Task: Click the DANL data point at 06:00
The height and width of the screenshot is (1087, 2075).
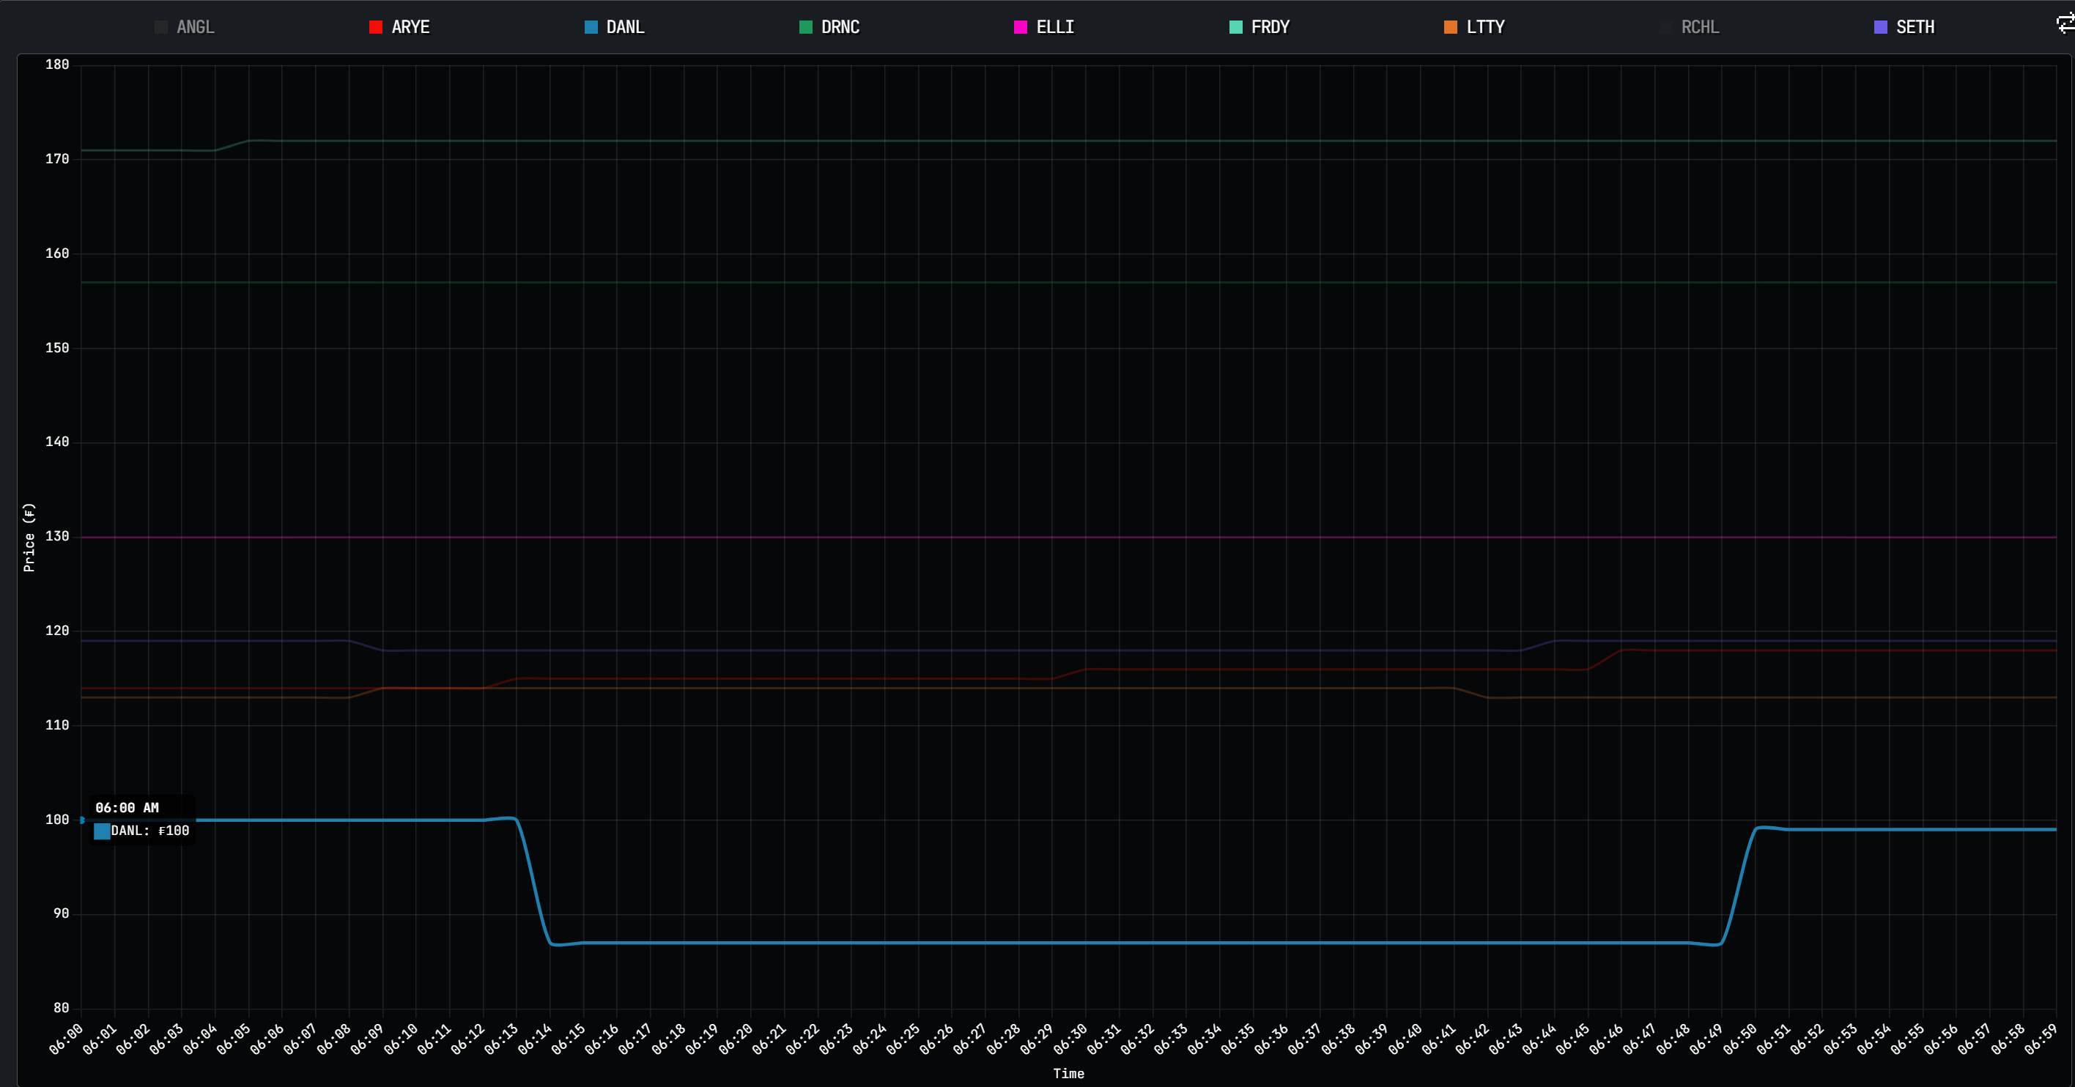Action: pos(81,820)
